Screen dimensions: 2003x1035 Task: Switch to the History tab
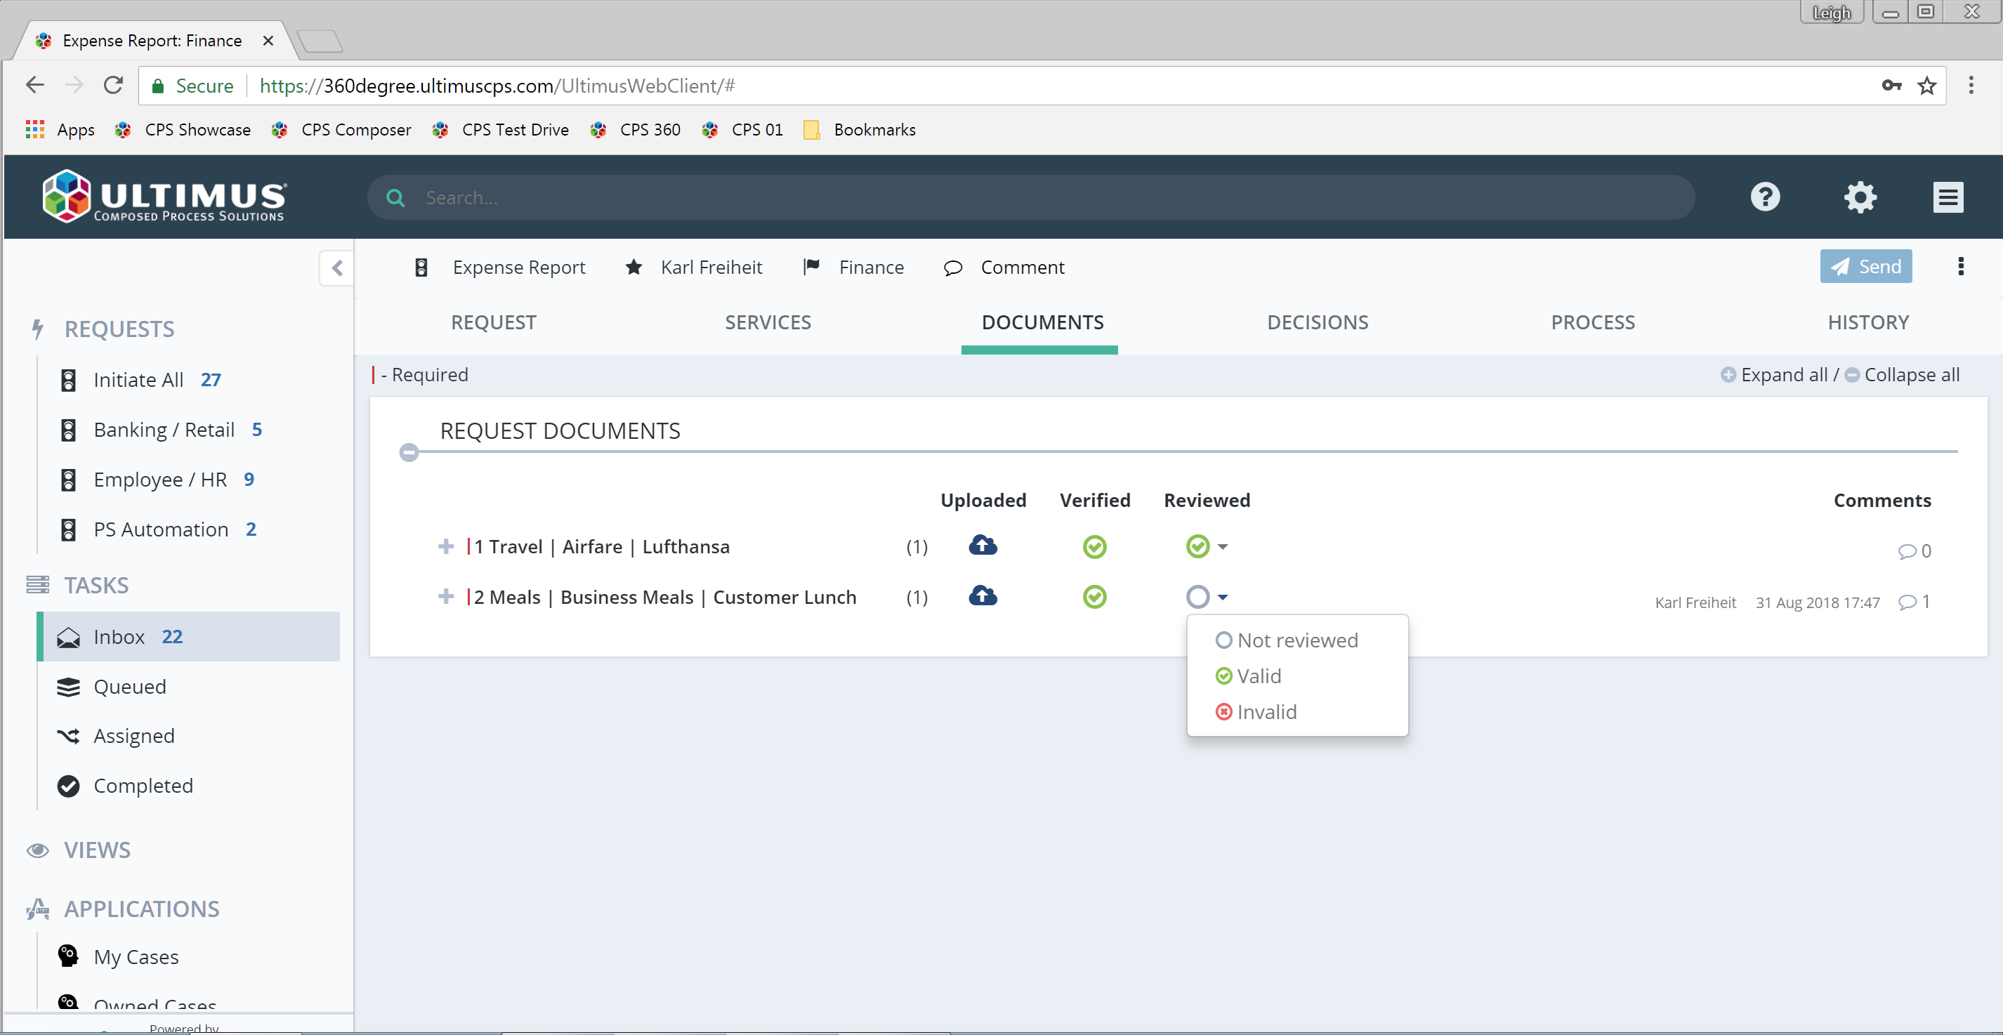pos(1867,323)
